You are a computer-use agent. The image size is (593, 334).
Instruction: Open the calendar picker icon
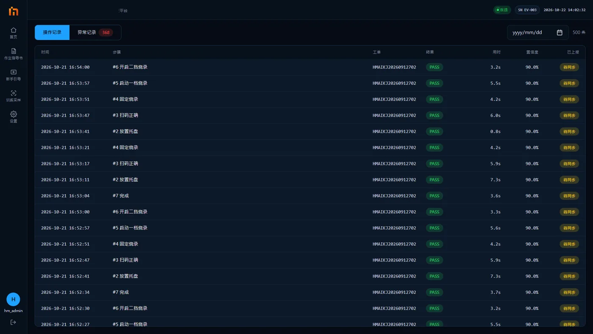560,33
